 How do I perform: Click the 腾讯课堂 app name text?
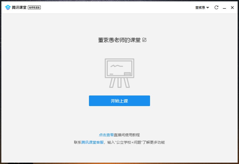(19, 7)
